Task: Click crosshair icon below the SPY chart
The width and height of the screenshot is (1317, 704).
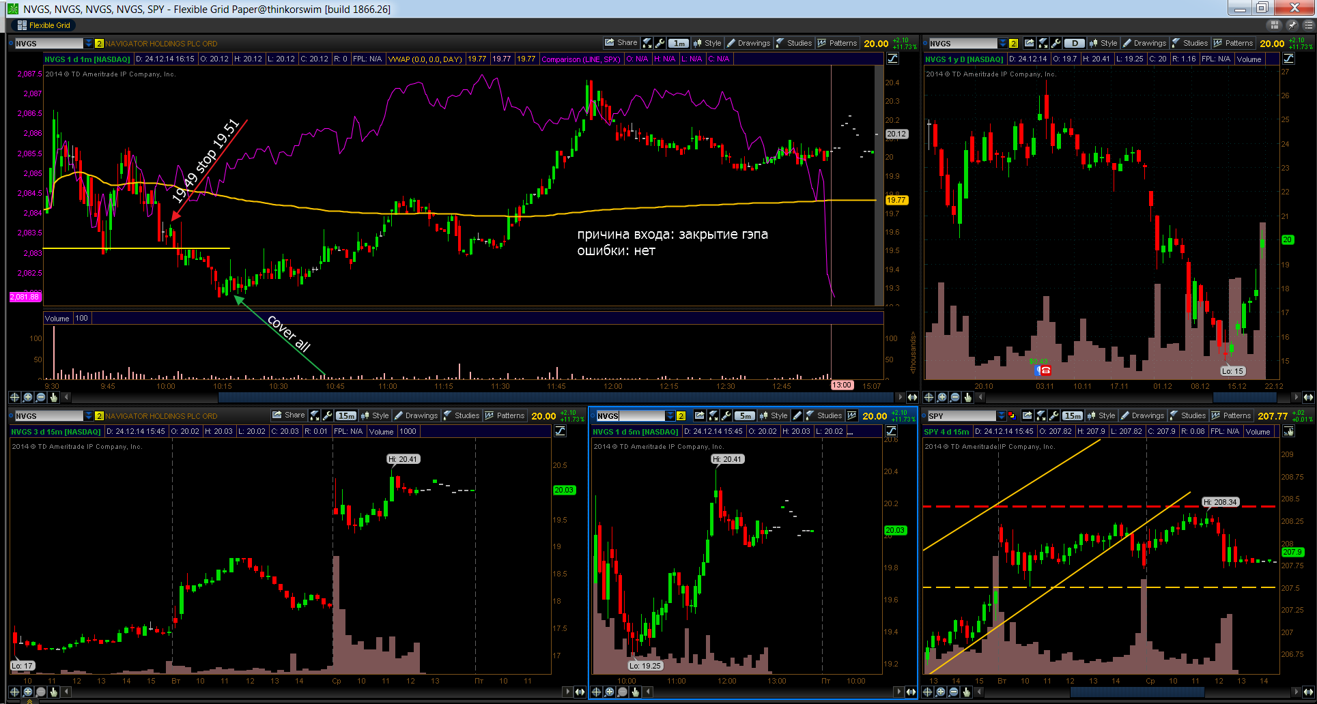Action: tap(928, 692)
